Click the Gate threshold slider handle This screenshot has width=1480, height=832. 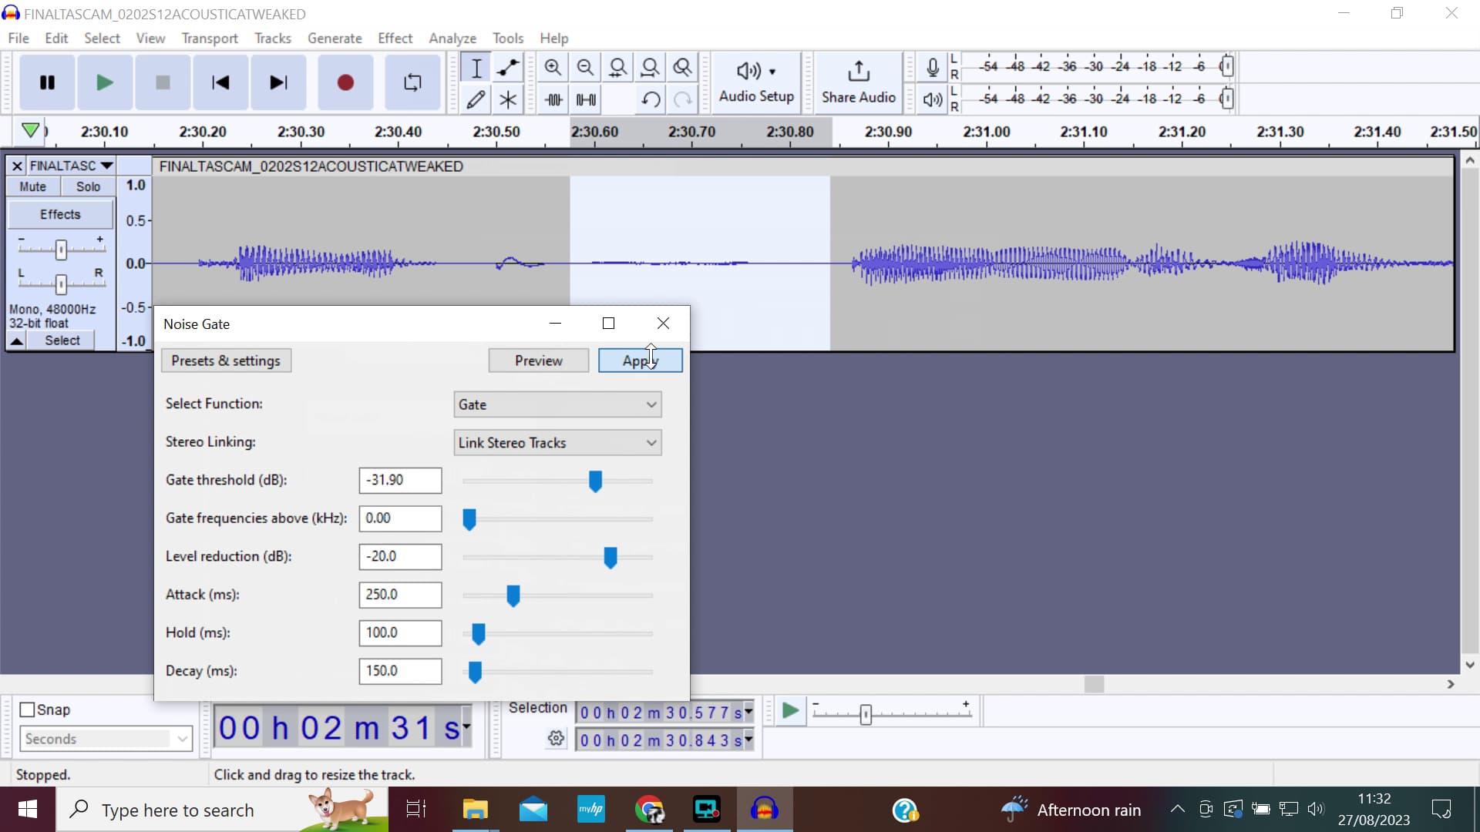[595, 481]
